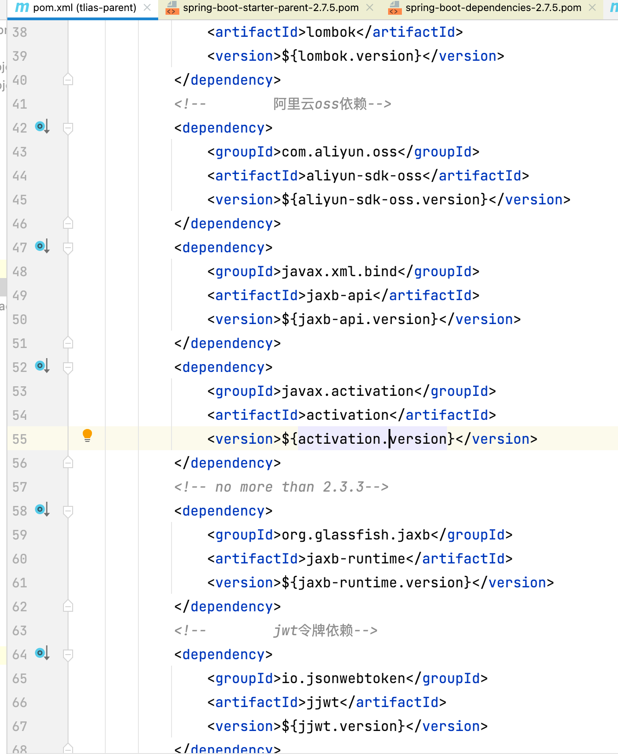Click the gutter override marker on line 52
The width and height of the screenshot is (618, 754).
point(42,366)
